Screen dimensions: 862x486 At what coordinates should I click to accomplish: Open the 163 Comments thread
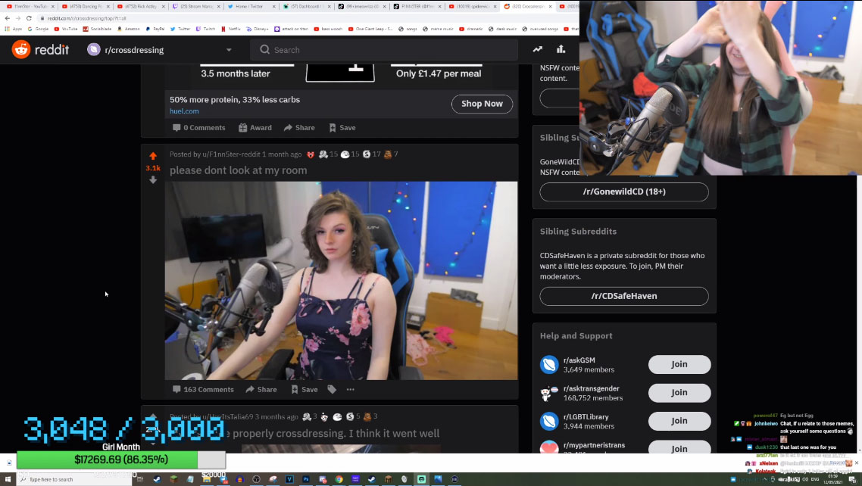(204, 389)
